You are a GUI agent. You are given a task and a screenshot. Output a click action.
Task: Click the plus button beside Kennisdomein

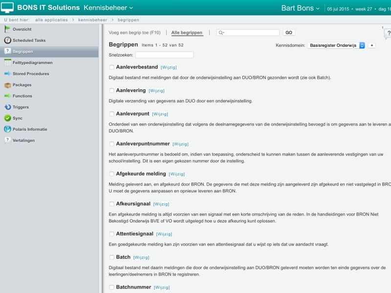[x=371, y=45]
